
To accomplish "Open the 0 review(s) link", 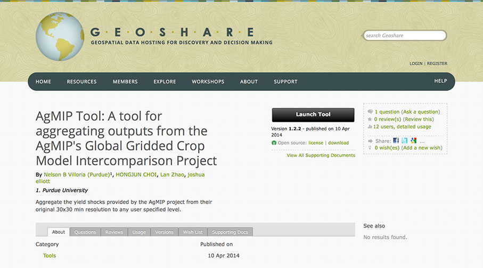I will tap(388, 119).
